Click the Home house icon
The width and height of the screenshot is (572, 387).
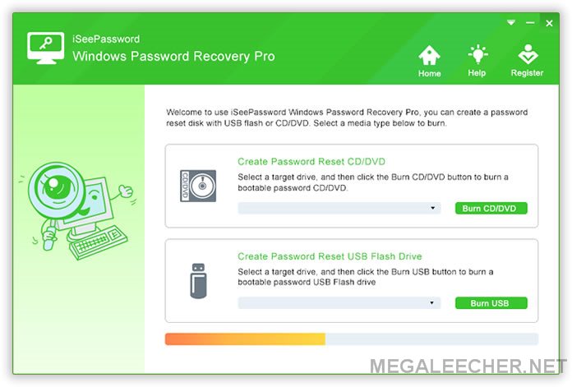pos(429,55)
